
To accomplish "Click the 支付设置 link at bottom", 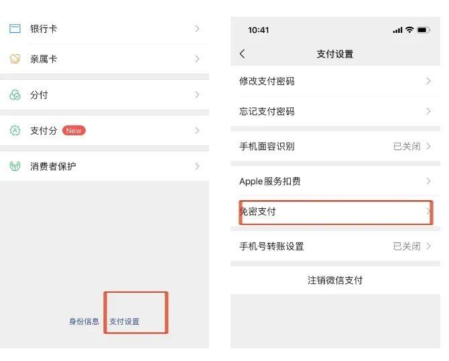I will point(125,321).
